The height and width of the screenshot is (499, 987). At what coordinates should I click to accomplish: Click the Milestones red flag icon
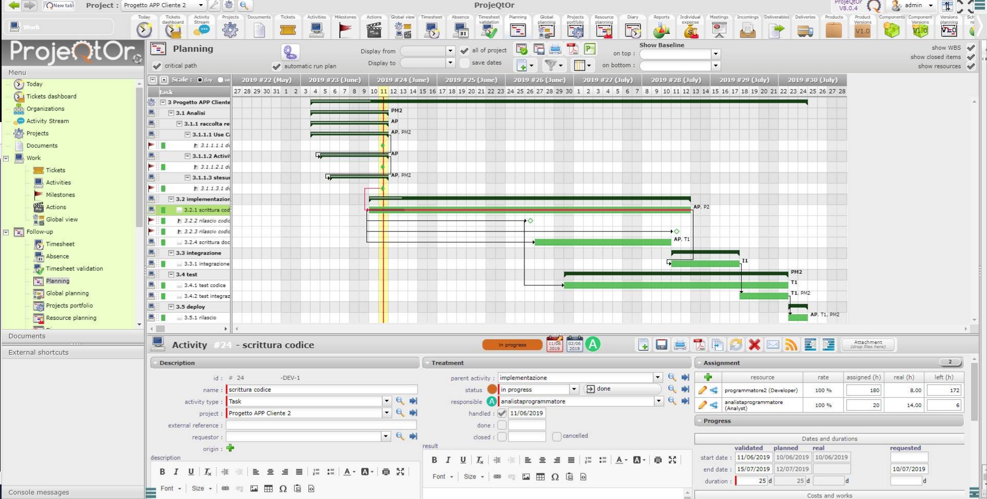click(x=345, y=30)
